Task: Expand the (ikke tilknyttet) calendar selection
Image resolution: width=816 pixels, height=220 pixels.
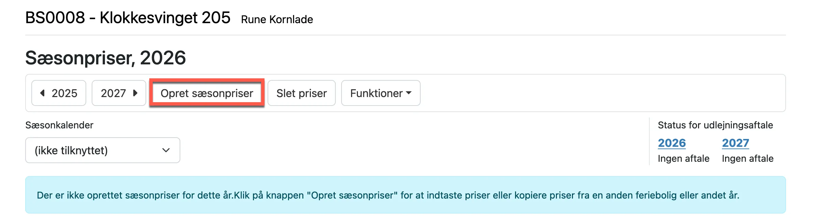Action: point(102,150)
